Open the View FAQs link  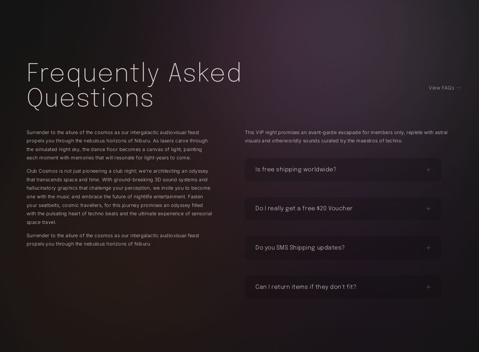click(441, 88)
